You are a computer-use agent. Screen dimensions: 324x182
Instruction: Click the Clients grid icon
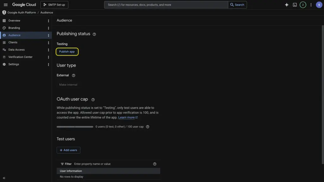[x=4, y=42]
